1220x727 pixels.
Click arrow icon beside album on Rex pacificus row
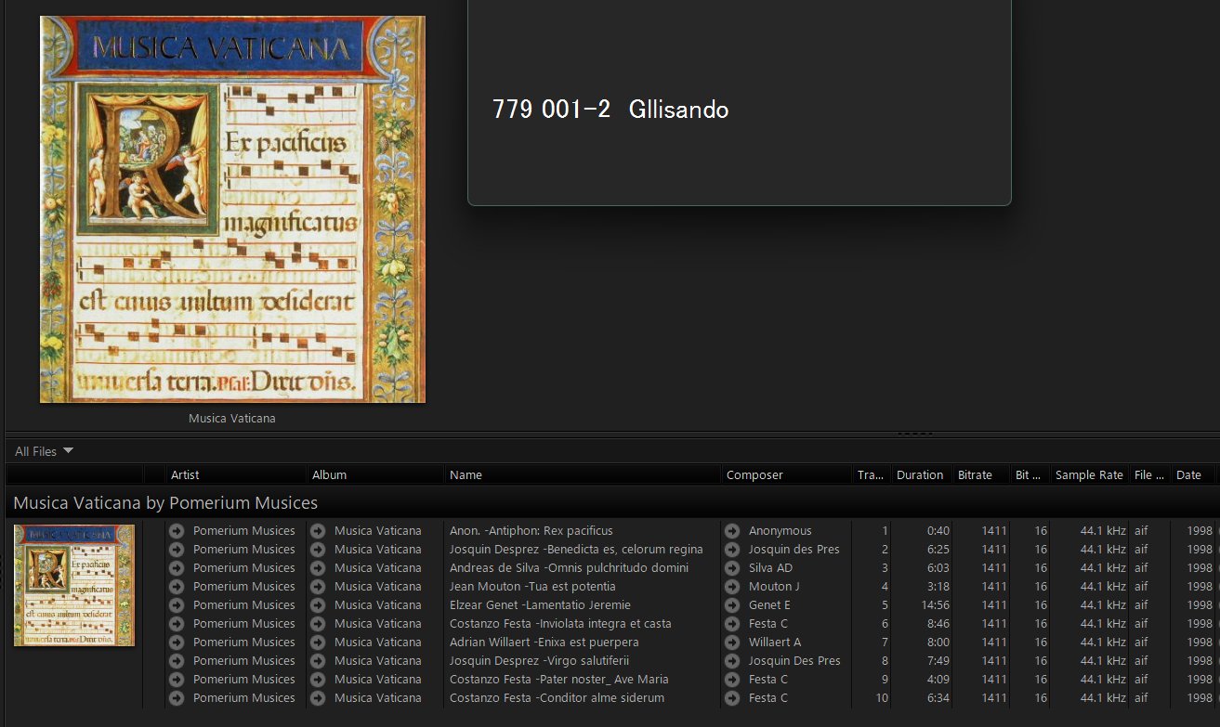(318, 531)
